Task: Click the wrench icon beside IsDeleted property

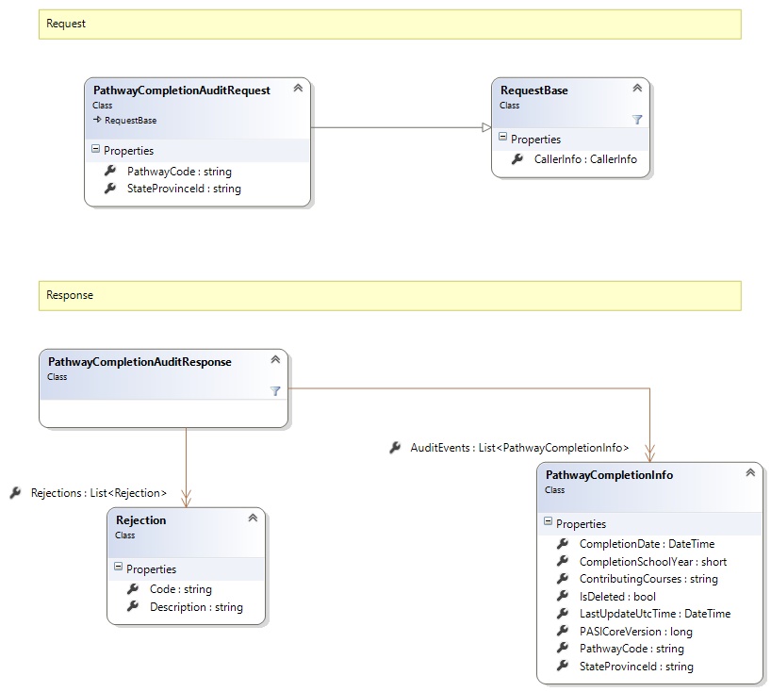Action: pyautogui.click(x=563, y=596)
